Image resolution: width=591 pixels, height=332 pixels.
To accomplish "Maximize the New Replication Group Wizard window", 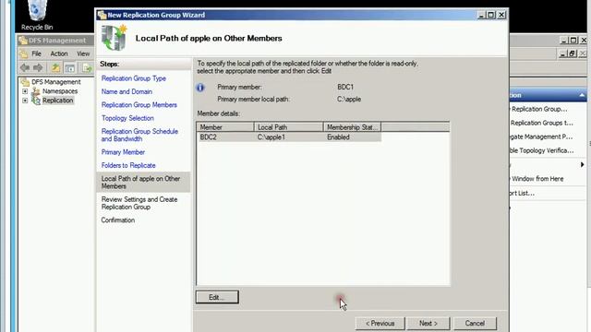I will click(x=491, y=15).
